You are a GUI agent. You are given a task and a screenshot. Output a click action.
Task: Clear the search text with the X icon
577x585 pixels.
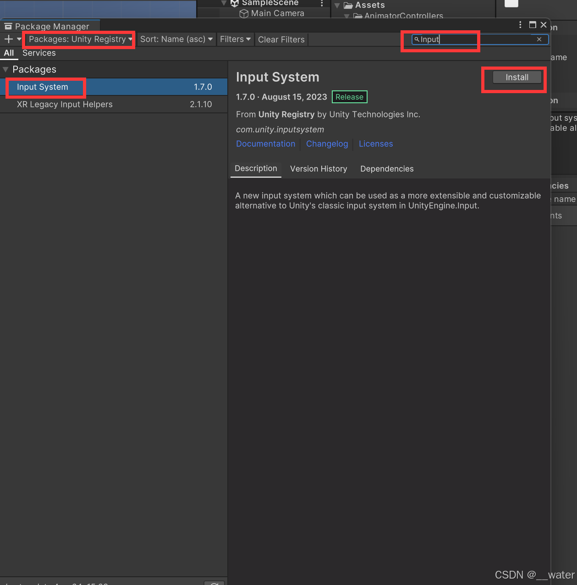tap(539, 39)
